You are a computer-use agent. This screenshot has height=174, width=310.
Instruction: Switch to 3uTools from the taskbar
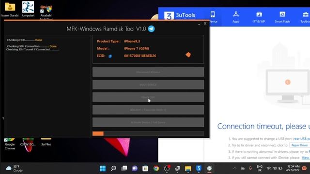coord(199,168)
